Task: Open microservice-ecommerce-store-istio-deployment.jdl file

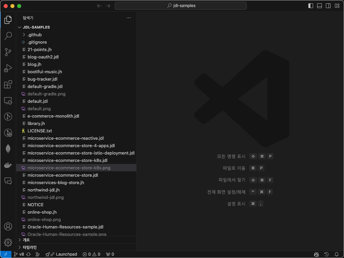Action: click(76, 153)
